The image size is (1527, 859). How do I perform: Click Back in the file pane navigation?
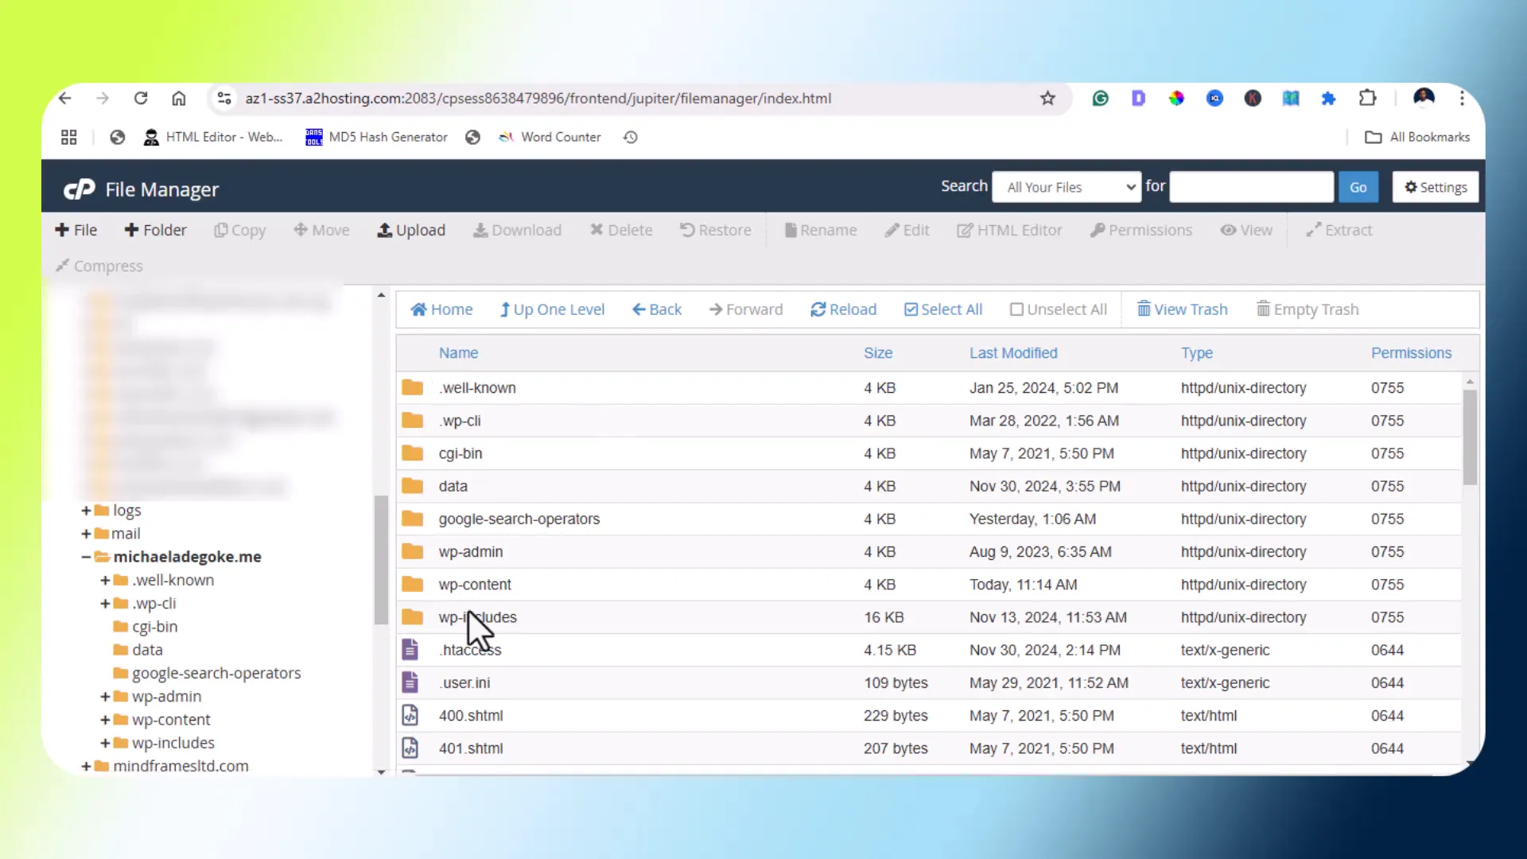click(657, 309)
